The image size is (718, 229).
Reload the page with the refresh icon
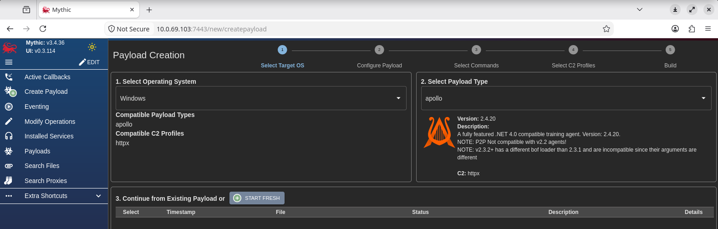point(43,29)
